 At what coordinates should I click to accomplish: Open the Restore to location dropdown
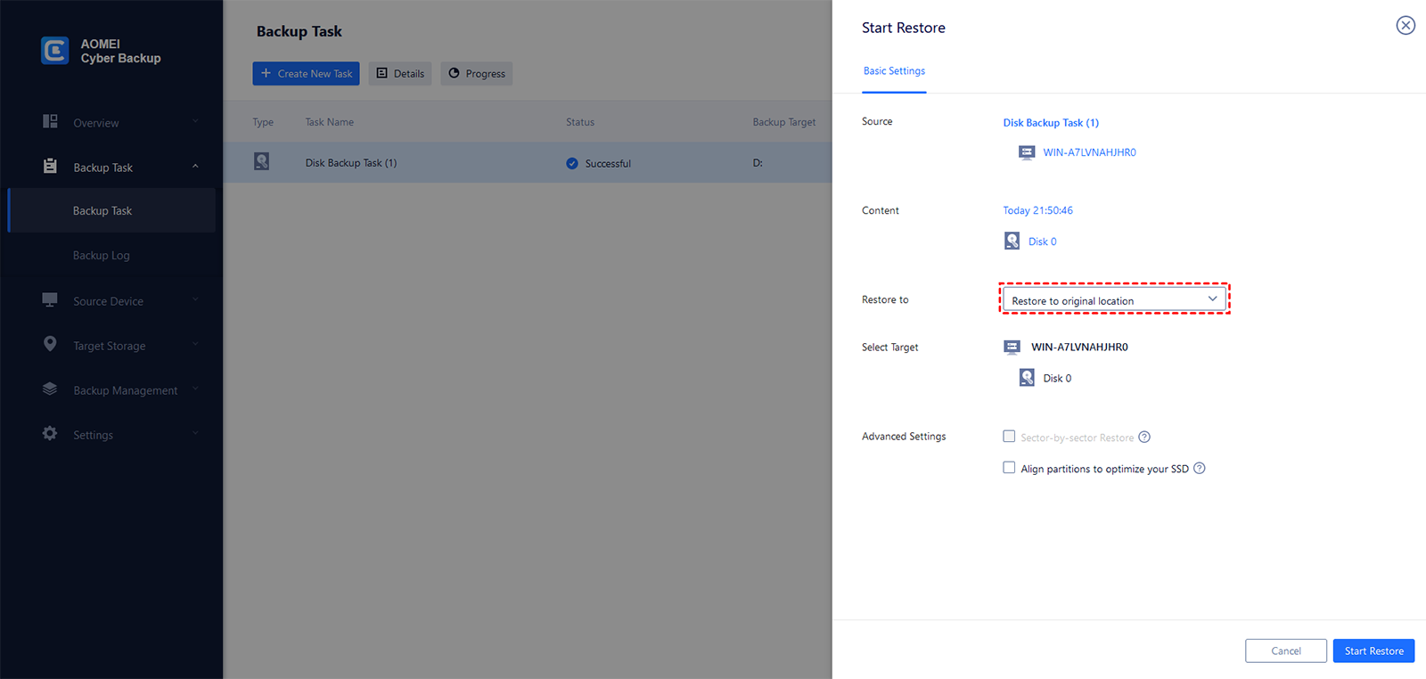pos(1114,299)
